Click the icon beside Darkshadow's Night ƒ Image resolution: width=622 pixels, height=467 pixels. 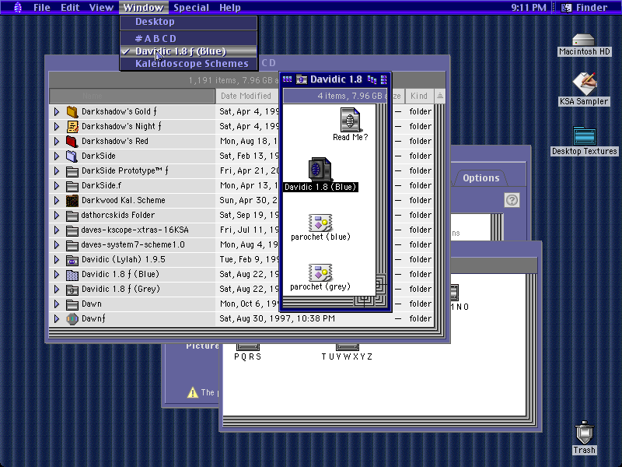pos(72,126)
